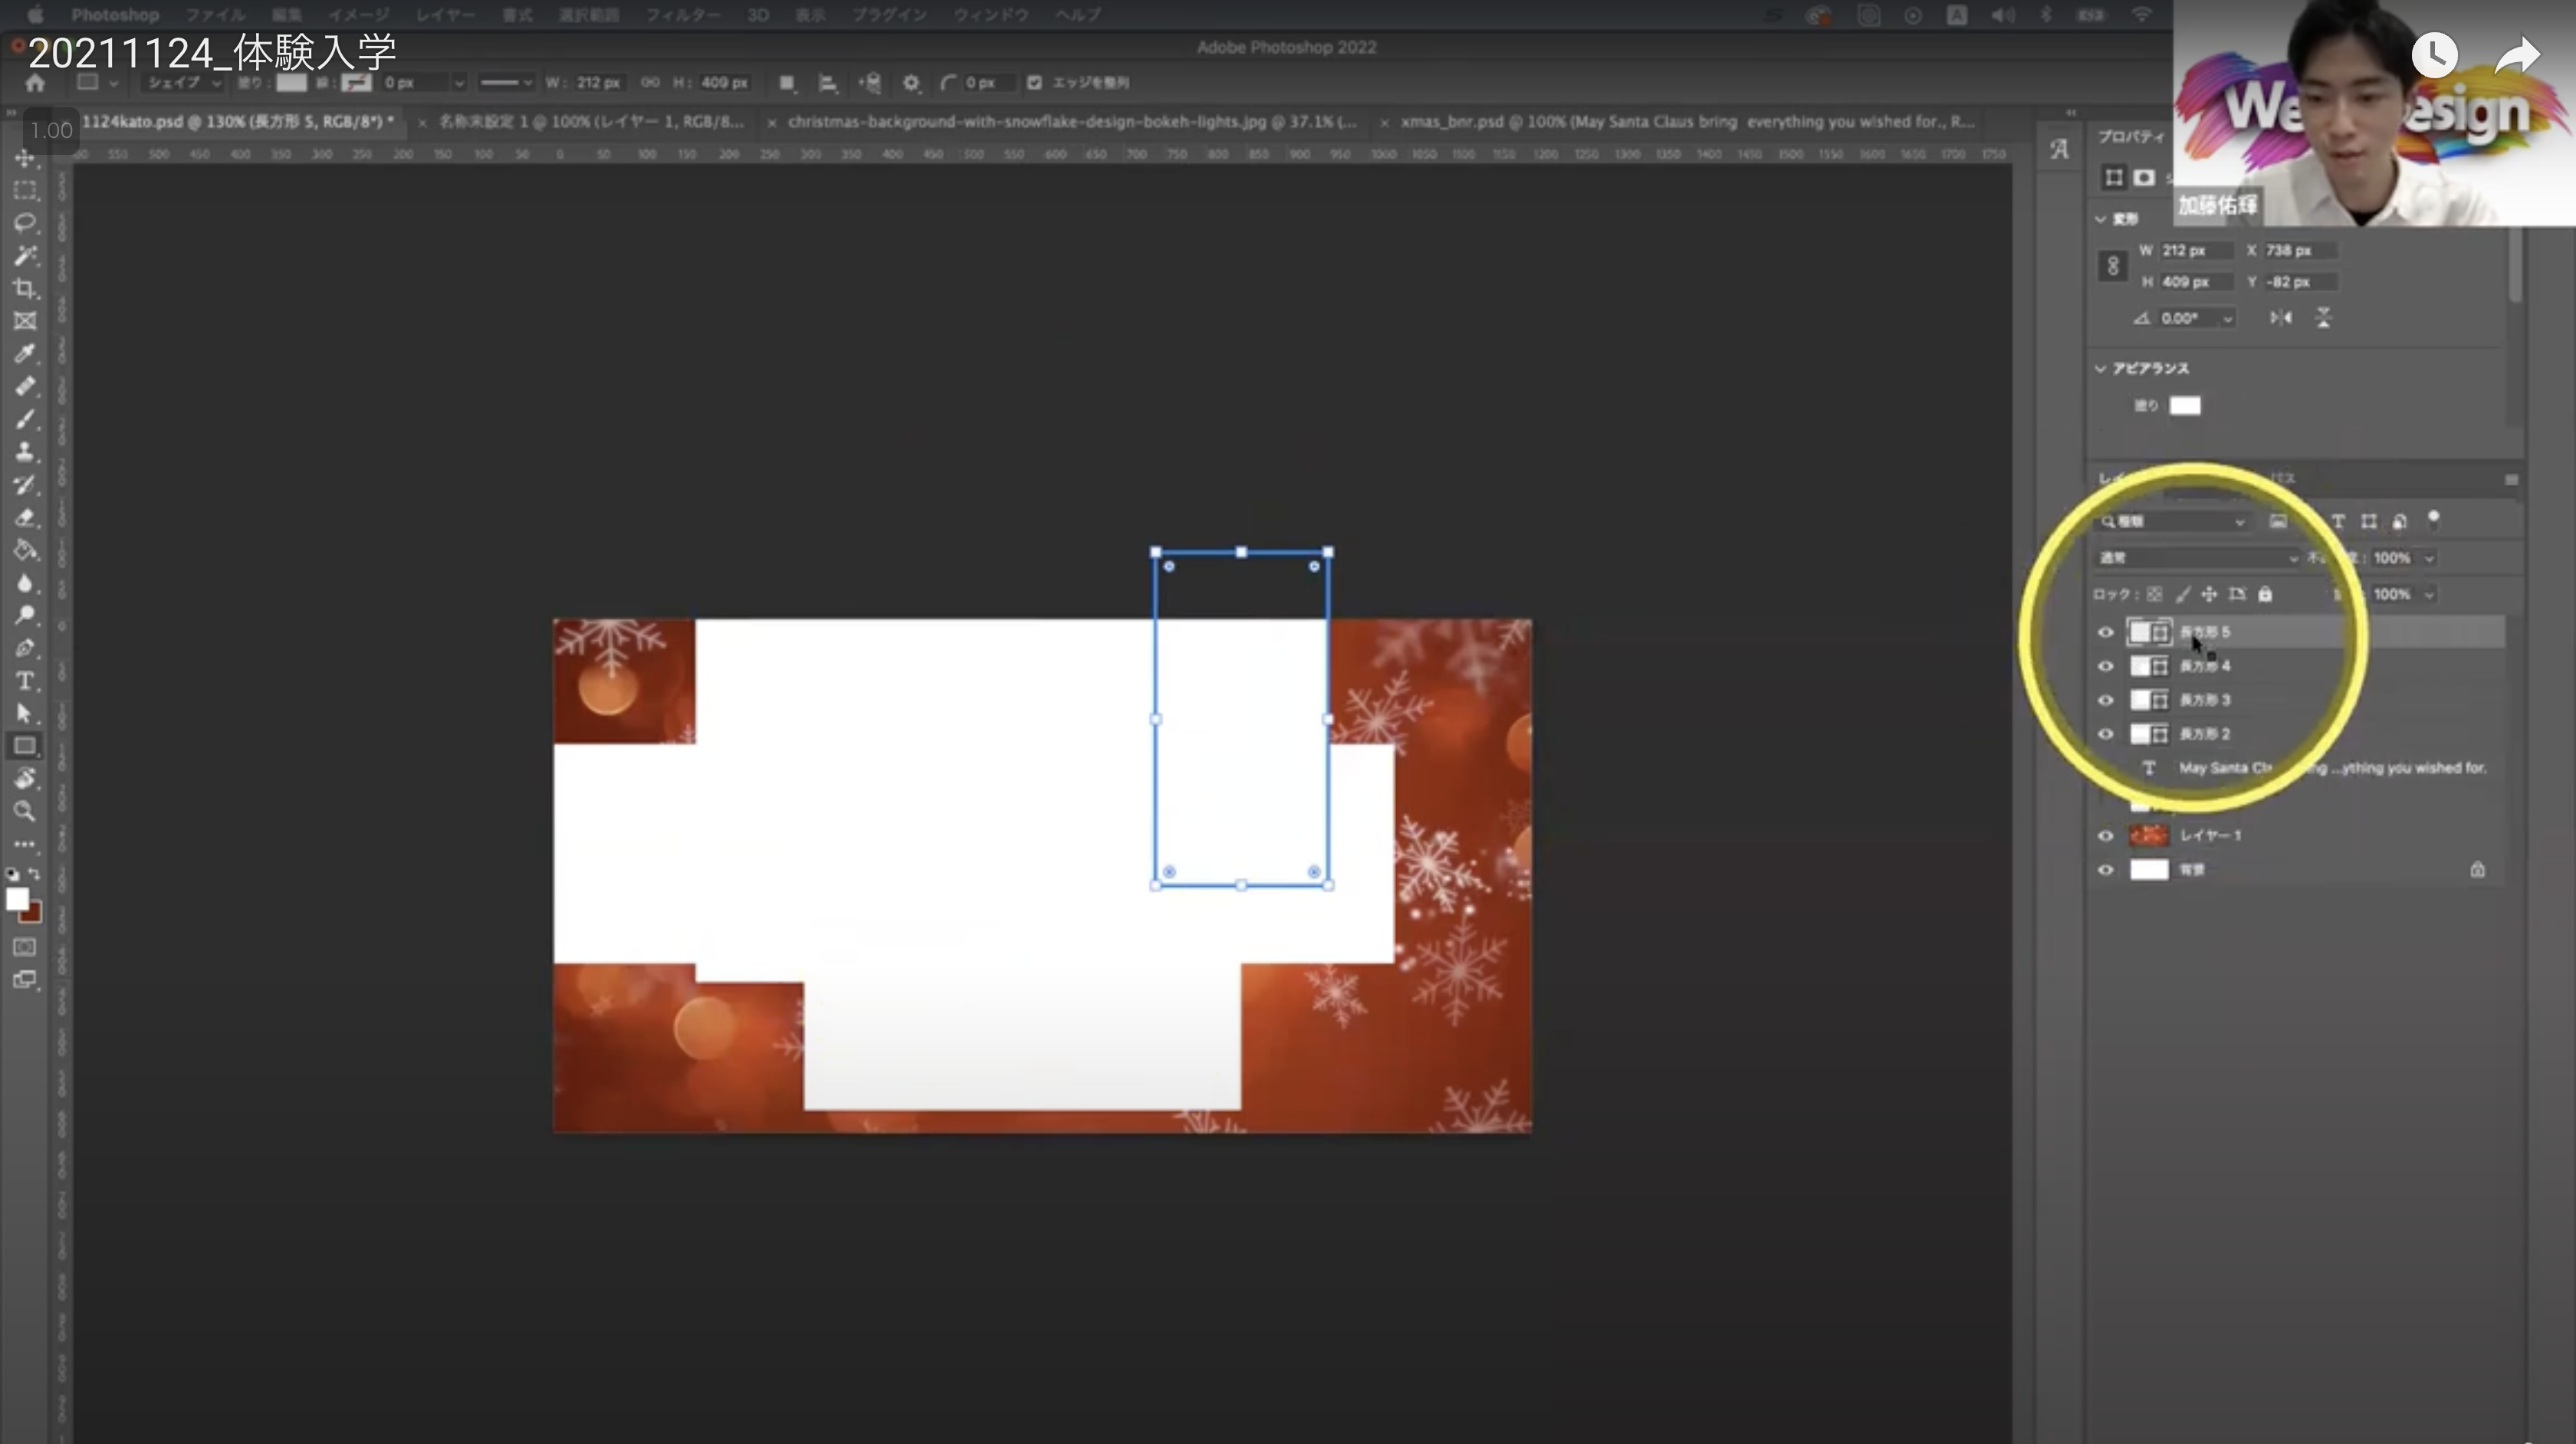The image size is (2576, 1444).
Task: Click the lock all layers icon
Action: [x=2265, y=594]
